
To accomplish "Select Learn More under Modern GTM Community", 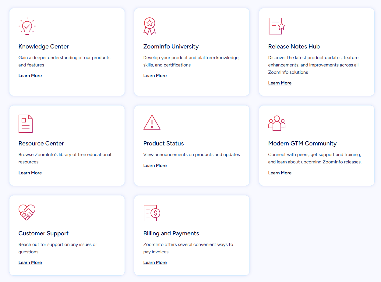I will pyautogui.click(x=280, y=173).
